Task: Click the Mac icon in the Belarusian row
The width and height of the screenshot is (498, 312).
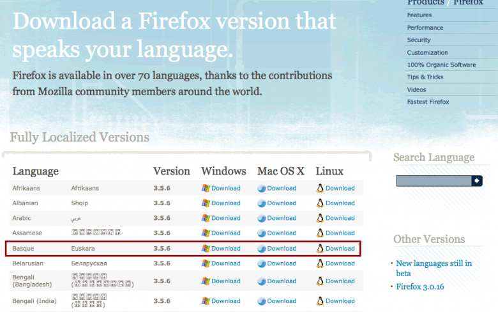Action: click(261, 263)
